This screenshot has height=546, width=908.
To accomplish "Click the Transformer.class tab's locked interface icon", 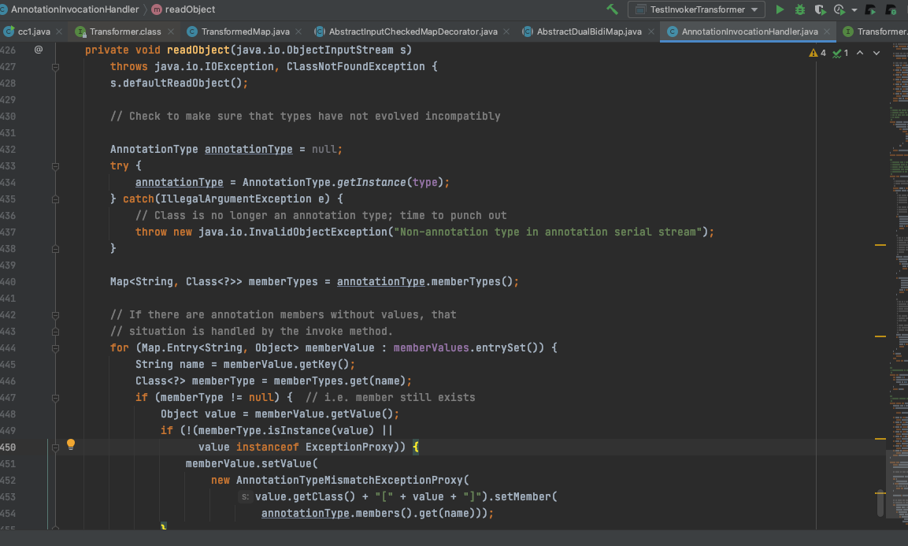I will (80, 32).
